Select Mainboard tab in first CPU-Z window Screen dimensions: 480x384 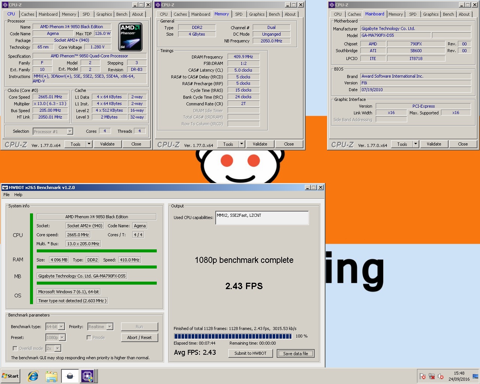pyautogui.click(x=48, y=14)
